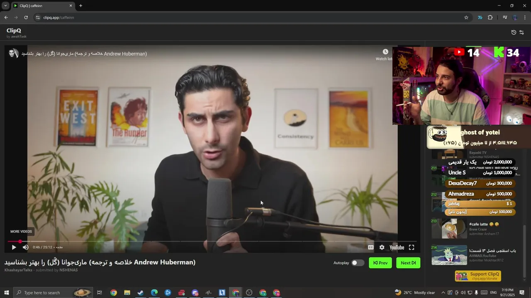Open the clock showing 7:19 PM

pos(508,293)
